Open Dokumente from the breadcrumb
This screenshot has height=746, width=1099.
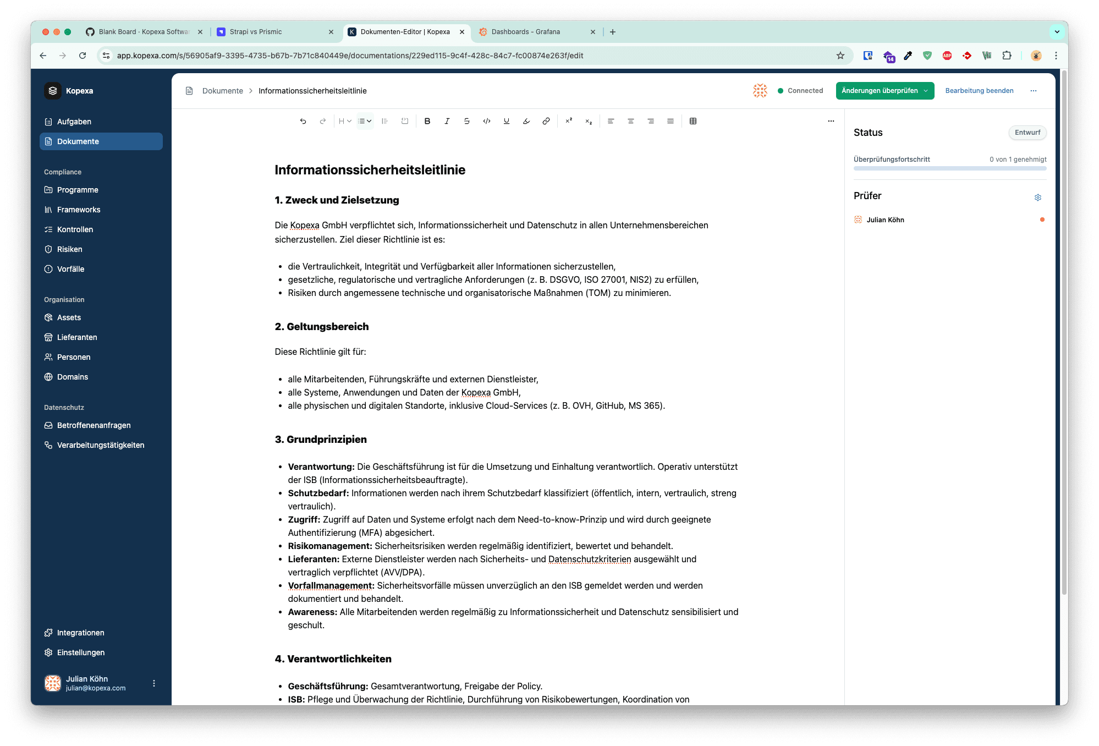(222, 91)
